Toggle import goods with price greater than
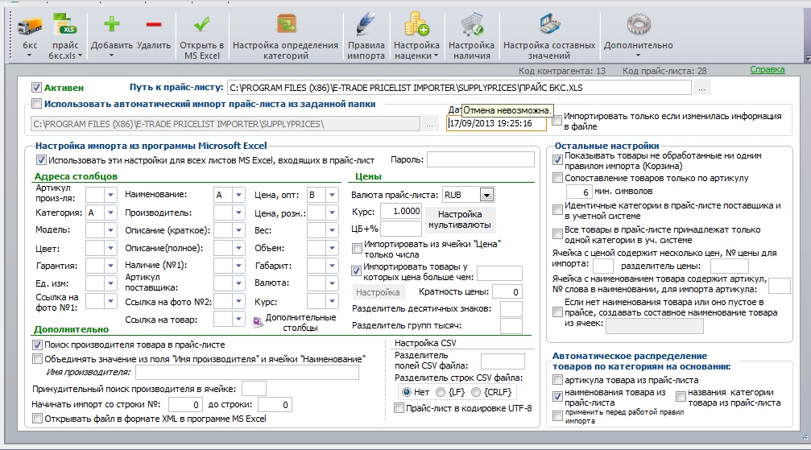The image size is (811, 450). click(x=356, y=271)
